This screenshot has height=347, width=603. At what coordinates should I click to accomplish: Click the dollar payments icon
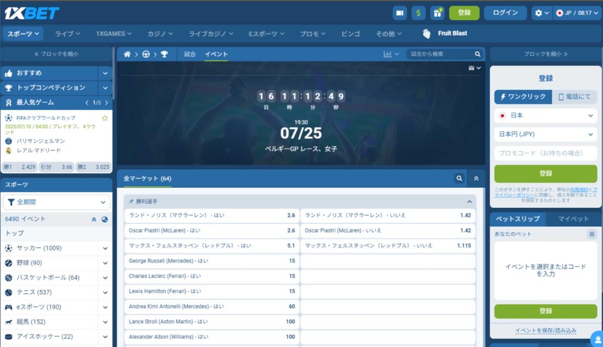pyautogui.click(x=419, y=13)
